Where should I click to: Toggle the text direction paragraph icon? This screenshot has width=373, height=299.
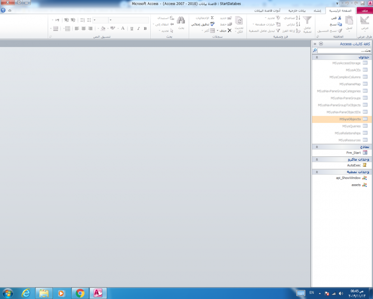[x=57, y=20]
